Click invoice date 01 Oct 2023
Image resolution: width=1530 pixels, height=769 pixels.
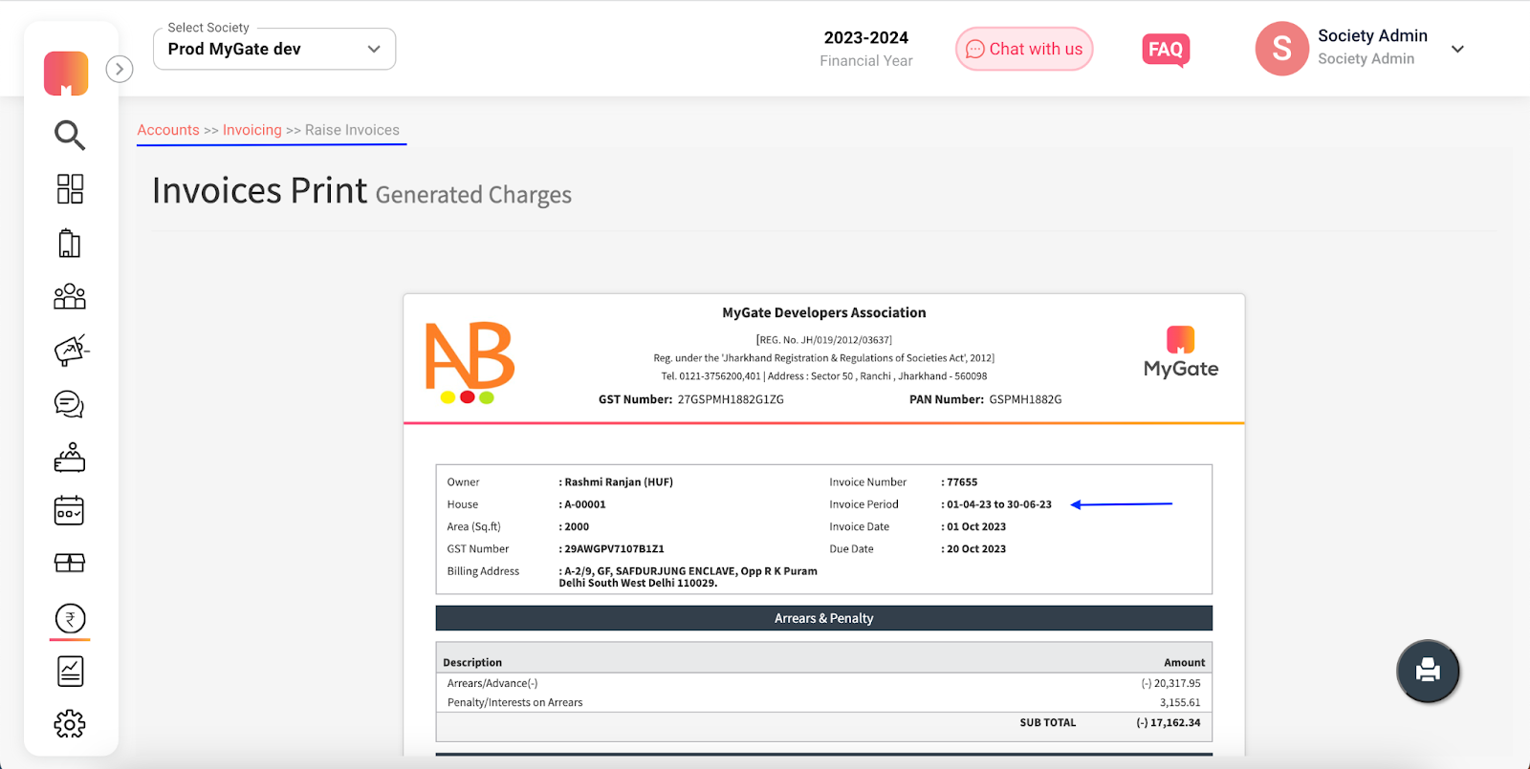[x=976, y=526]
